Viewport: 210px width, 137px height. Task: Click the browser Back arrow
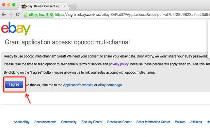pos(4,14)
